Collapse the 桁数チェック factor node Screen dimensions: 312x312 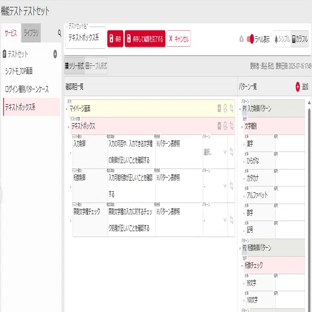pos(242,266)
